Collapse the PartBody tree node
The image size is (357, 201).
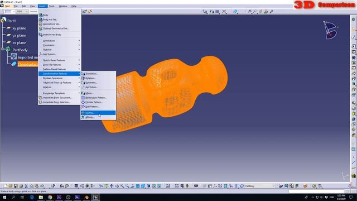tap(3, 49)
